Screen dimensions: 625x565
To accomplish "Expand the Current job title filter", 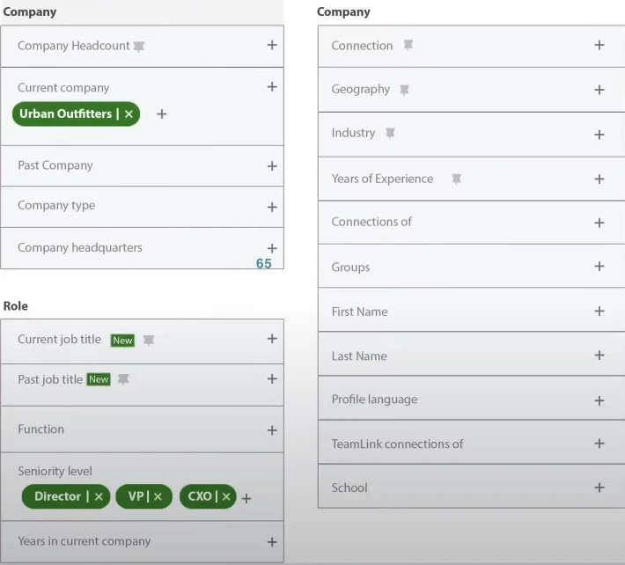I will (x=272, y=338).
